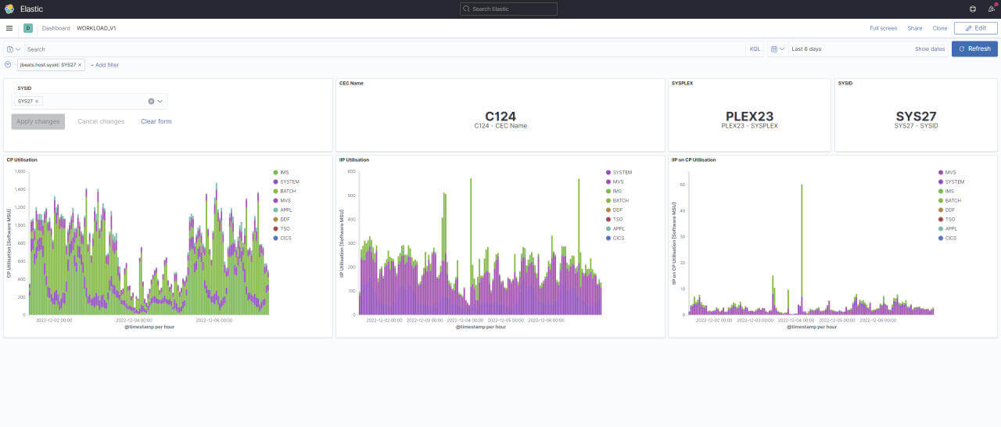Open the help menu icon

pyautogui.click(x=972, y=9)
